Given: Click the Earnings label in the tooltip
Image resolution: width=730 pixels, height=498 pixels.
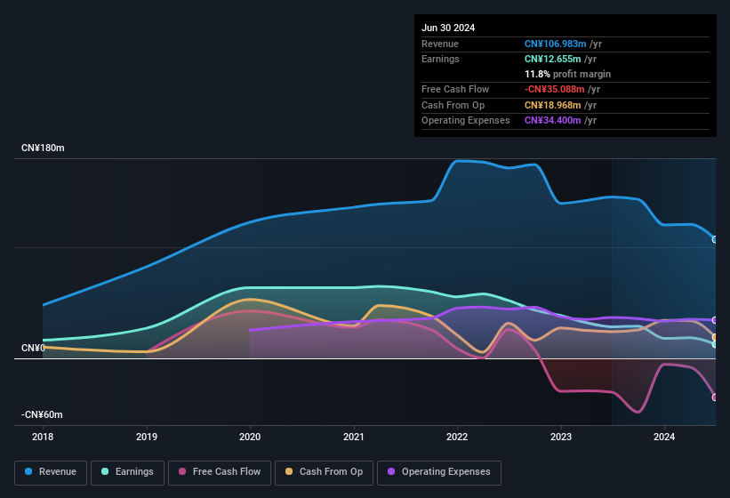Looking at the screenshot, I should click(440, 59).
